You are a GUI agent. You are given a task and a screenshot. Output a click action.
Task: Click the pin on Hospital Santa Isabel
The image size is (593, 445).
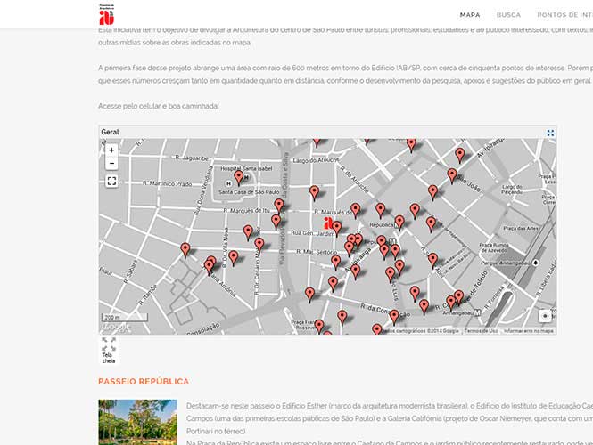click(239, 178)
